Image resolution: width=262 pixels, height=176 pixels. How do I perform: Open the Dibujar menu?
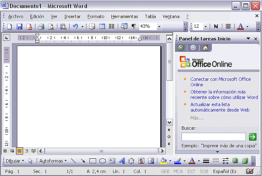pyautogui.click(x=15, y=161)
